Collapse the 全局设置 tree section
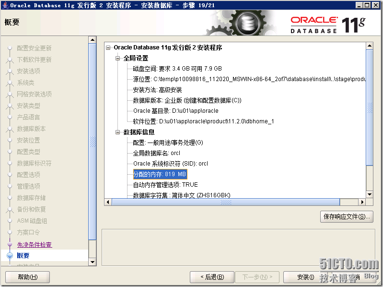The width and height of the screenshot is (383, 287). click(118, 58)
